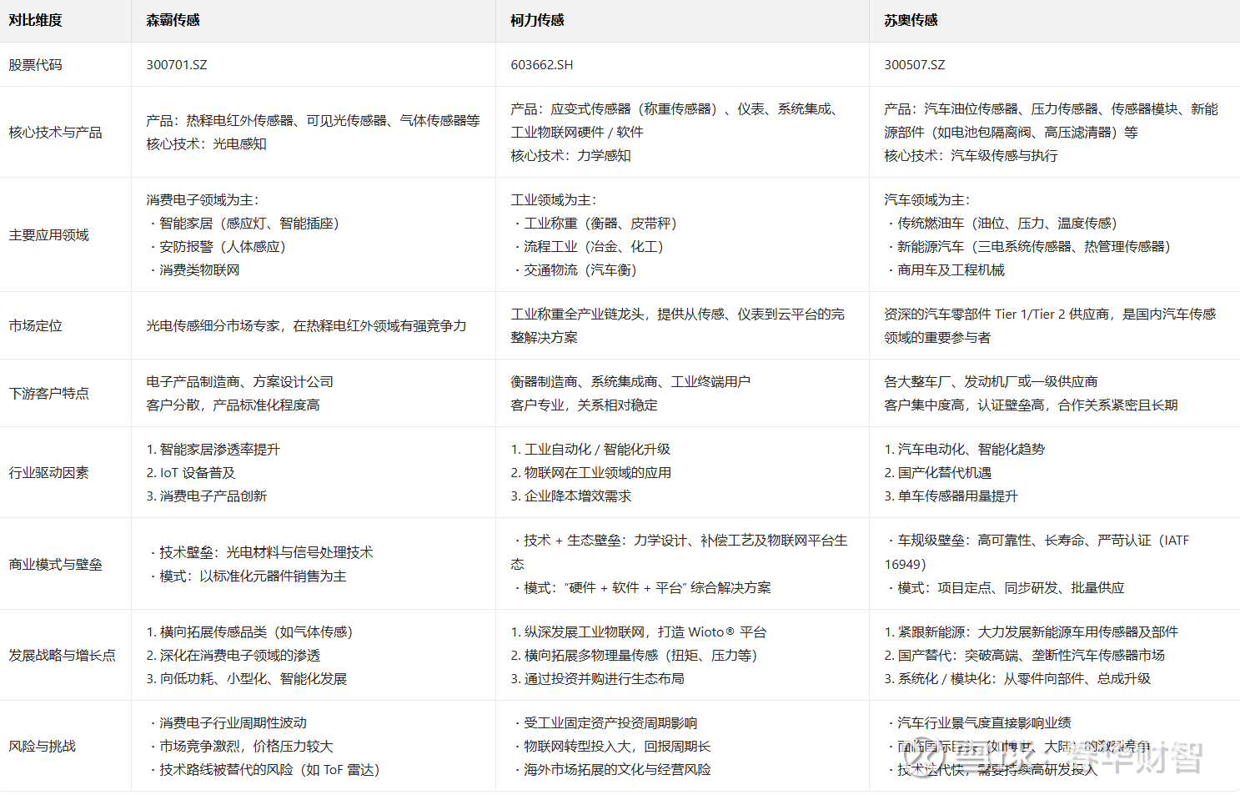The width and height of the screenshot is (1240, 795).
Task: Click the item "2. 国产化替代机遇"
Action: [x=938, y=473]
